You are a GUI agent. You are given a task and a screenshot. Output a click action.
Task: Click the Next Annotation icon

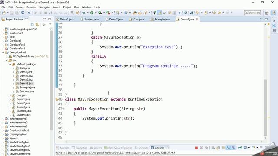pyautogui.click(x=198, y=13)
